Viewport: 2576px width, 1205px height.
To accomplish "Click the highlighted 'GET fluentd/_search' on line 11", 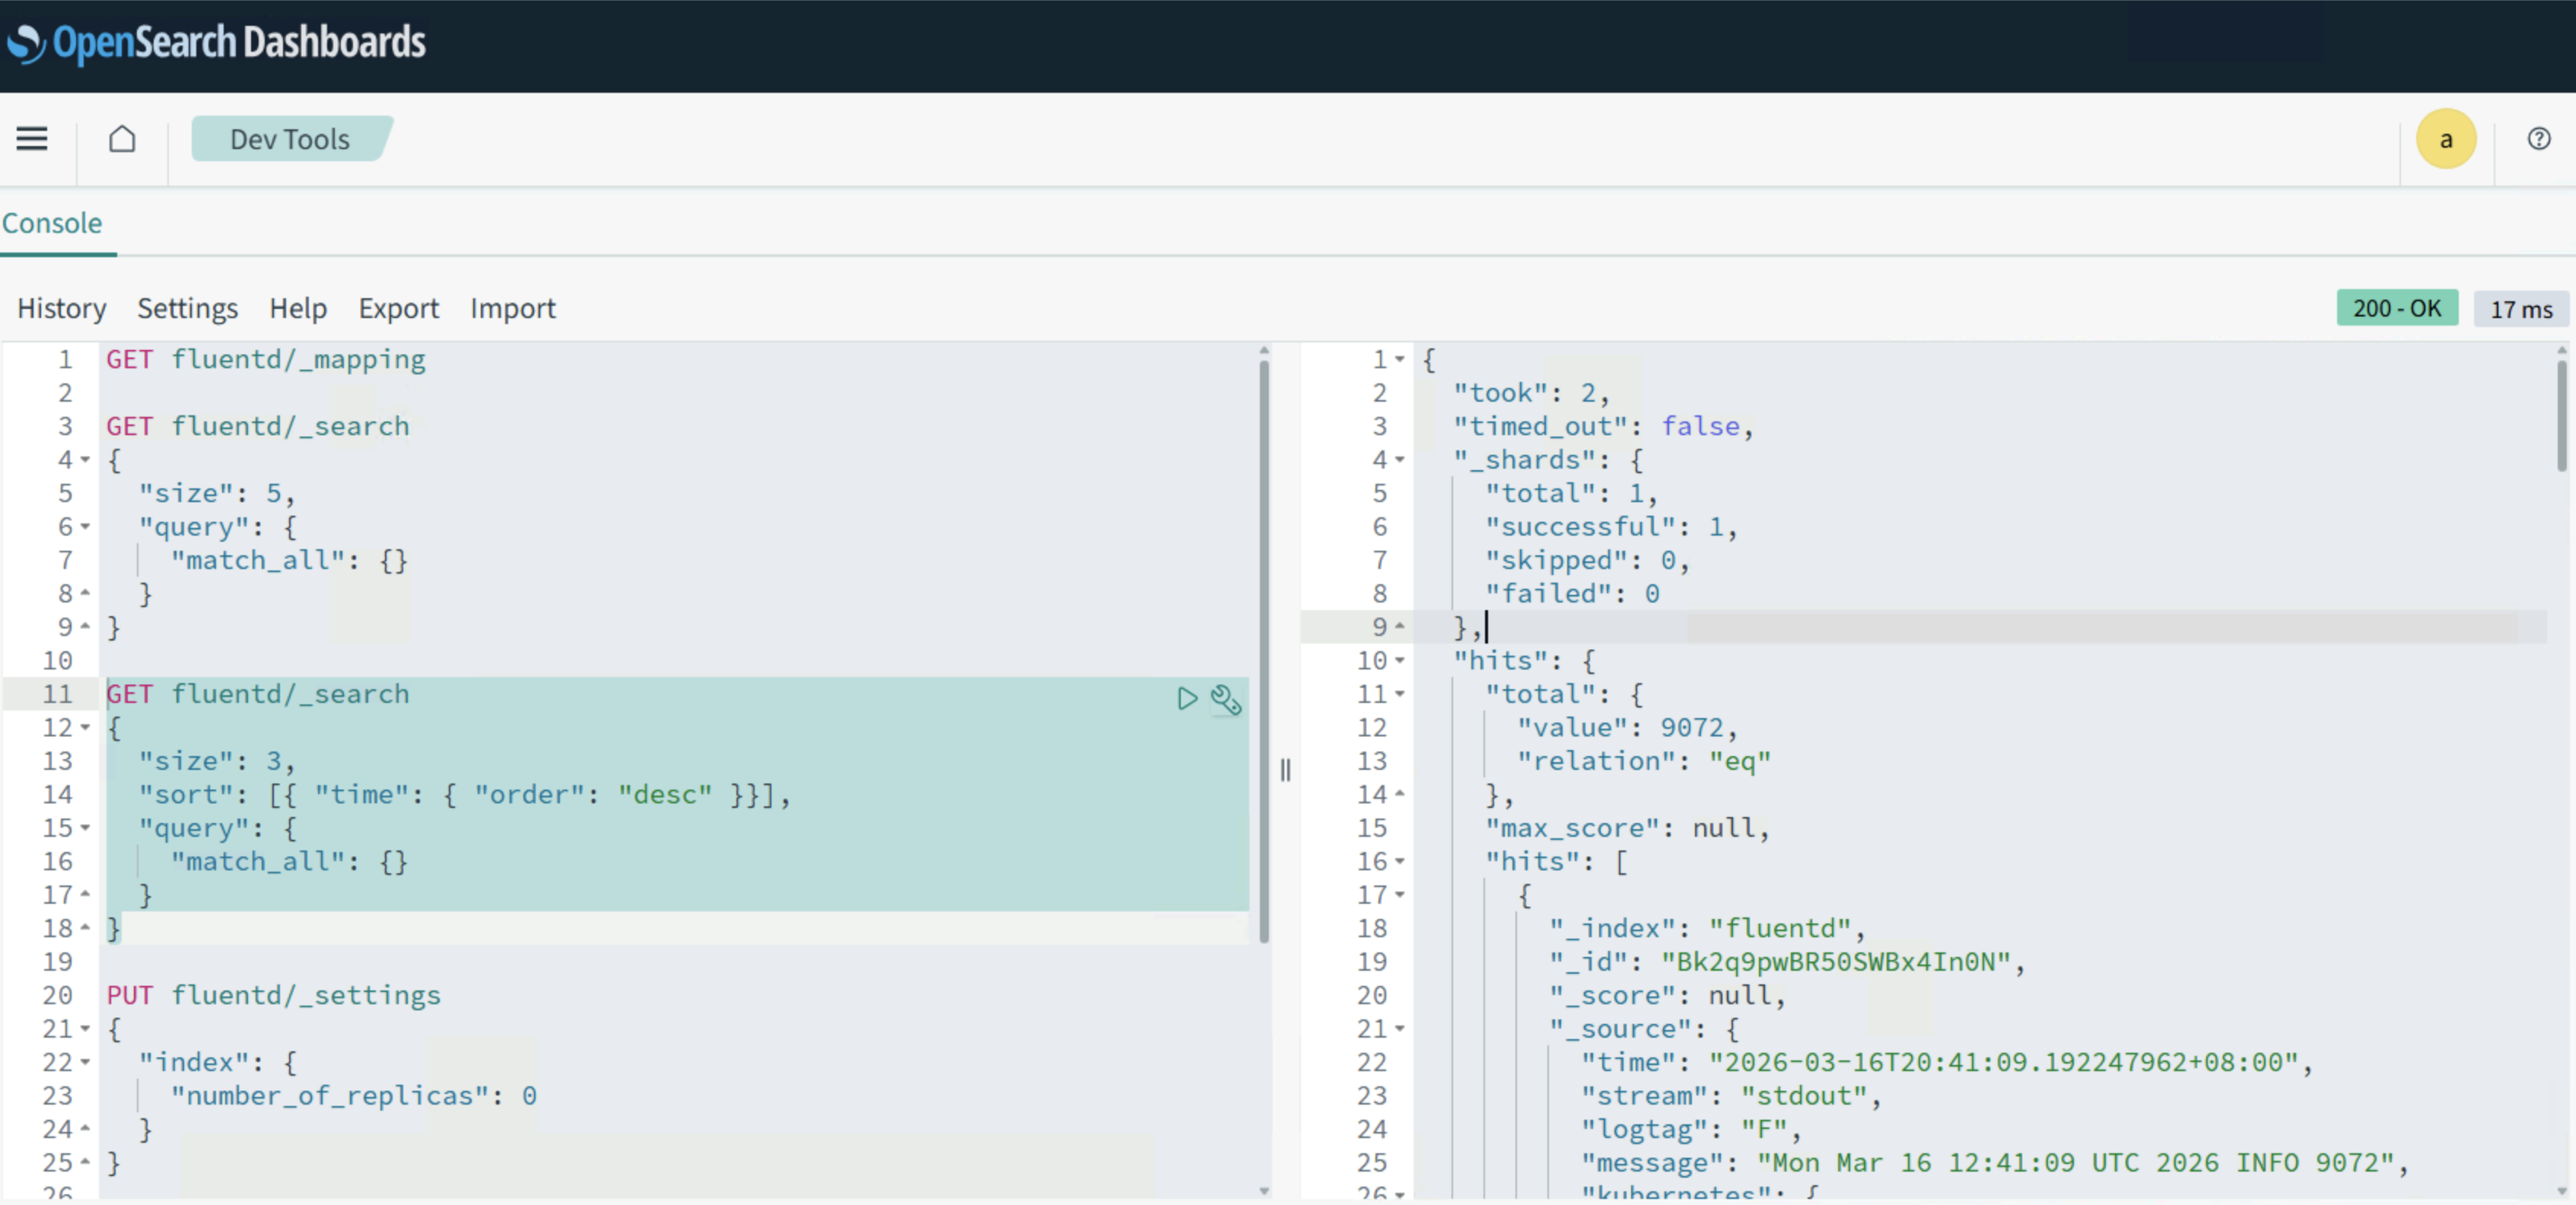I will (258, 694).
